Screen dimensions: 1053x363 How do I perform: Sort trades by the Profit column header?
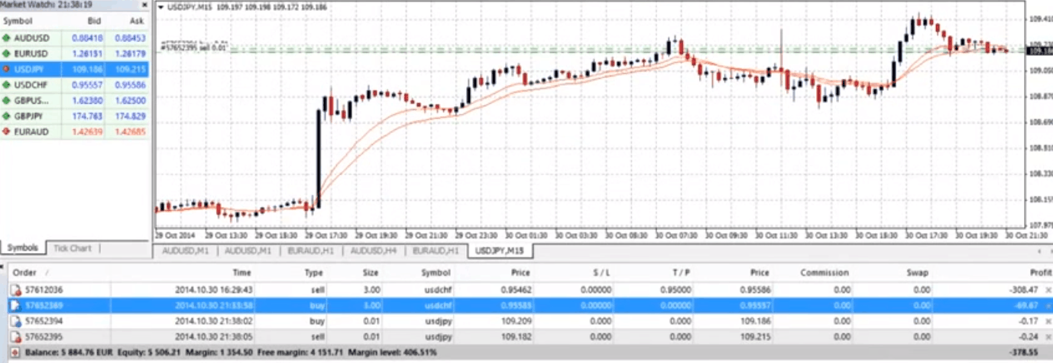click(x=1041, y=272)
